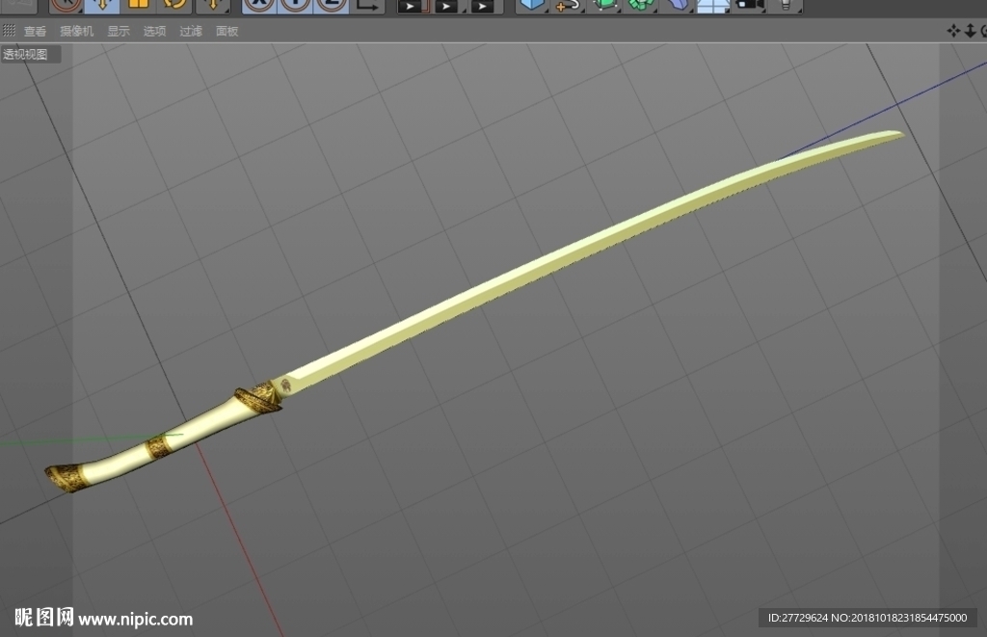Click the viewport pan camera icon

[x=953, y=31]
